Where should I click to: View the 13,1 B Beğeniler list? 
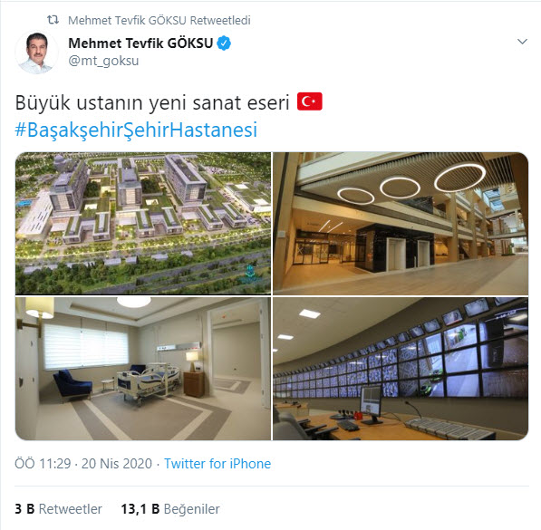pos(170,509)
